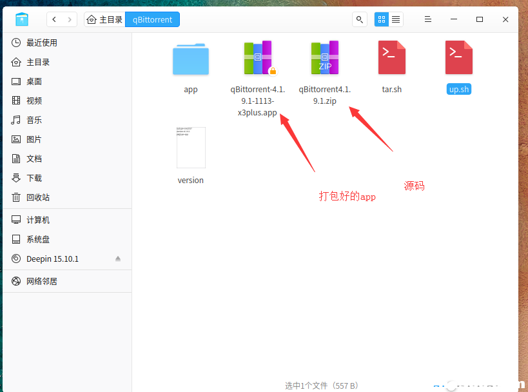Click the 主目录 breadcrumb

(x=104, y=19)
